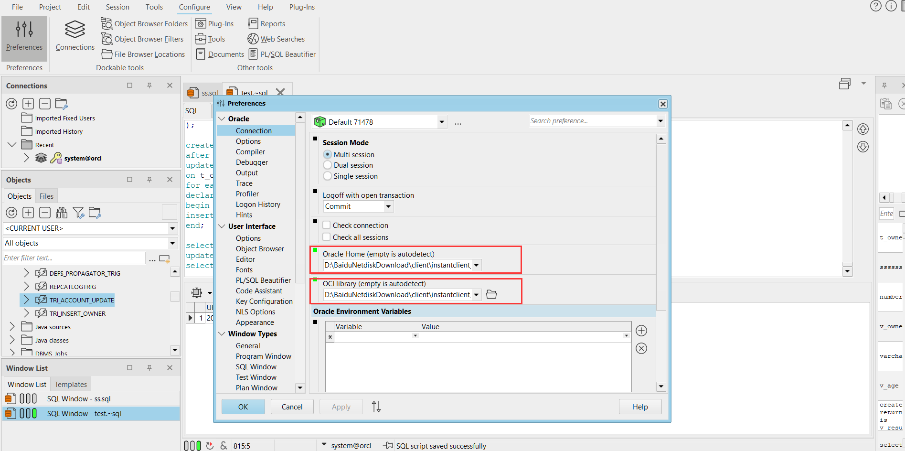This screenshot has height=451, width=905.
Task: Open Object Browser Folders settings
Action: tap(145, 24)
